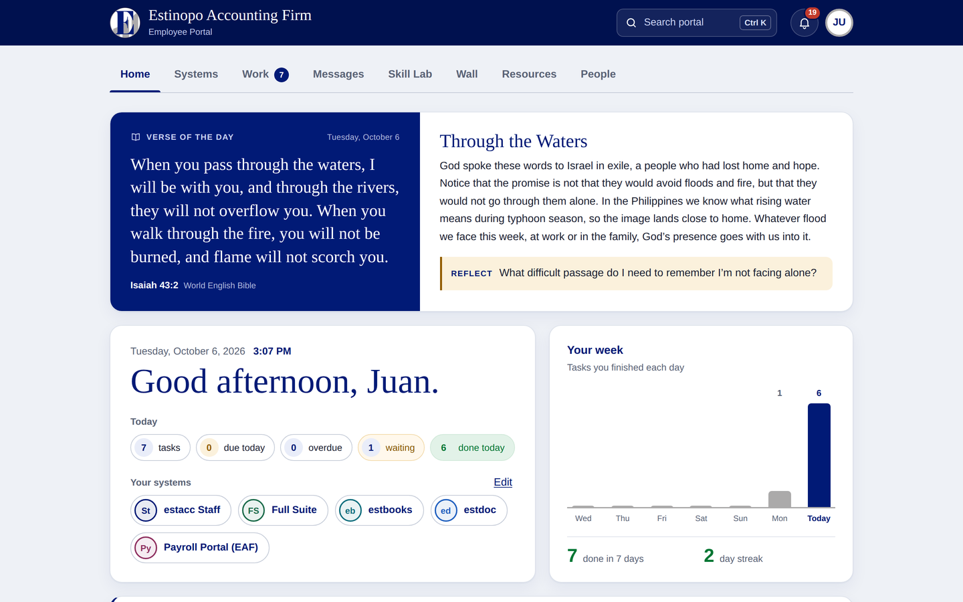Switch to the Systems tab

[196, 74]
